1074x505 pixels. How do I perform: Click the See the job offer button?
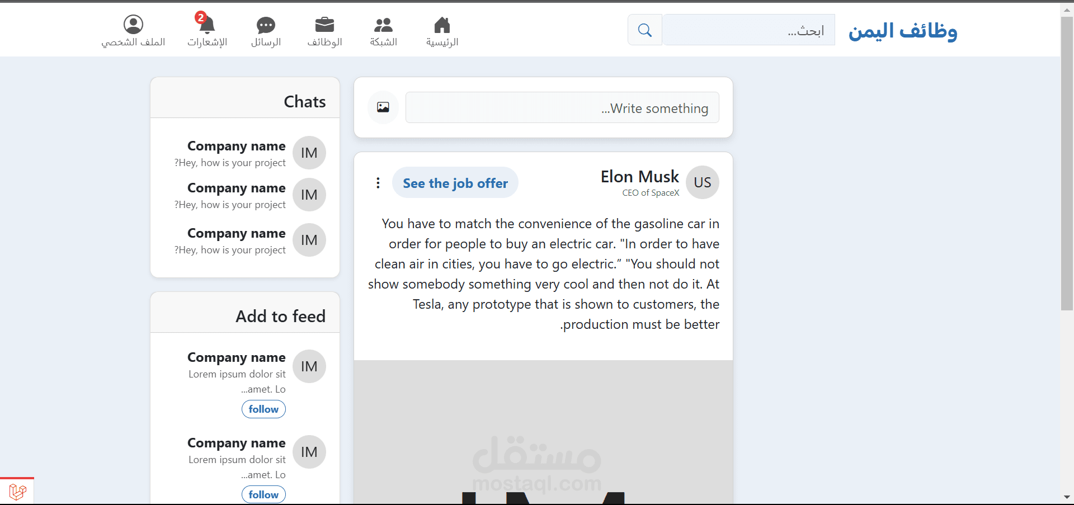[455, 183]
